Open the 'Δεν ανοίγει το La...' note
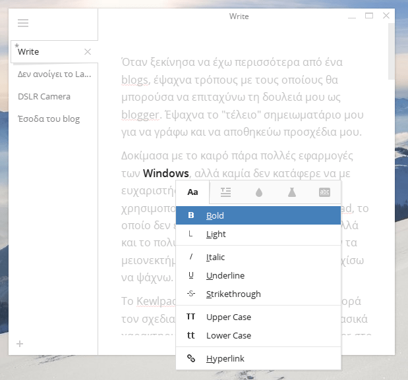Screen dimensions: 408x380 tap(54, 74)
